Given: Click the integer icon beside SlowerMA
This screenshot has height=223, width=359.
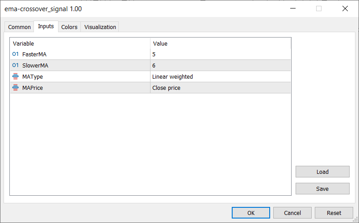Looking at the screenshot, I should (x=16, y=65).
